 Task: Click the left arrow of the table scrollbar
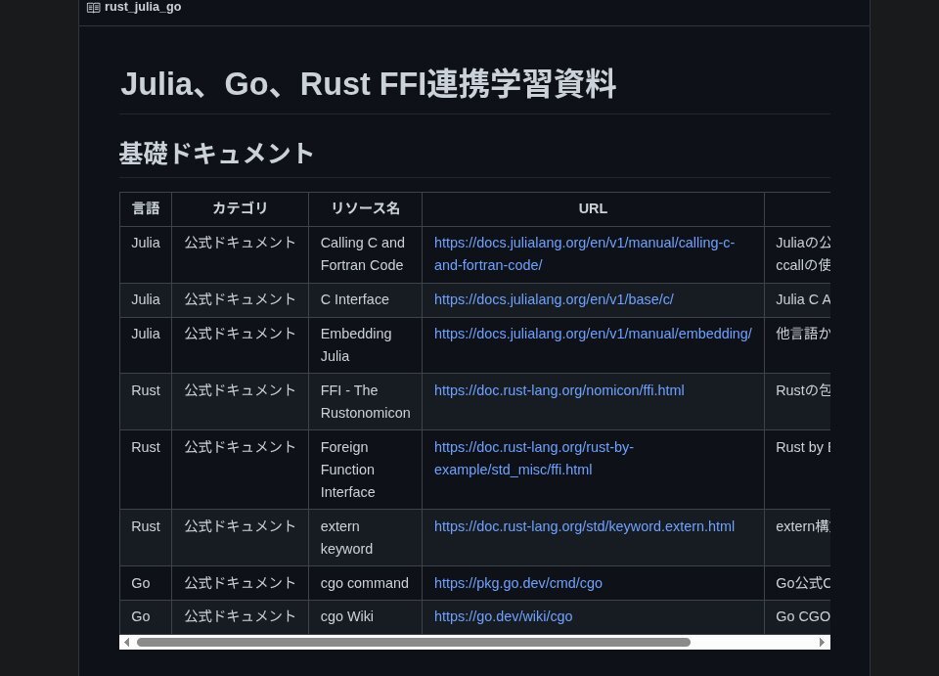(126, 643)
